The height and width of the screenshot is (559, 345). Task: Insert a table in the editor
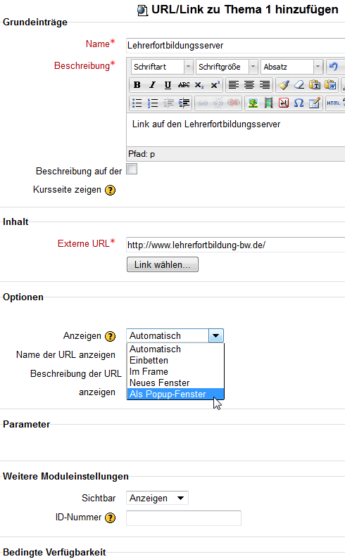(x=314, y=103)
